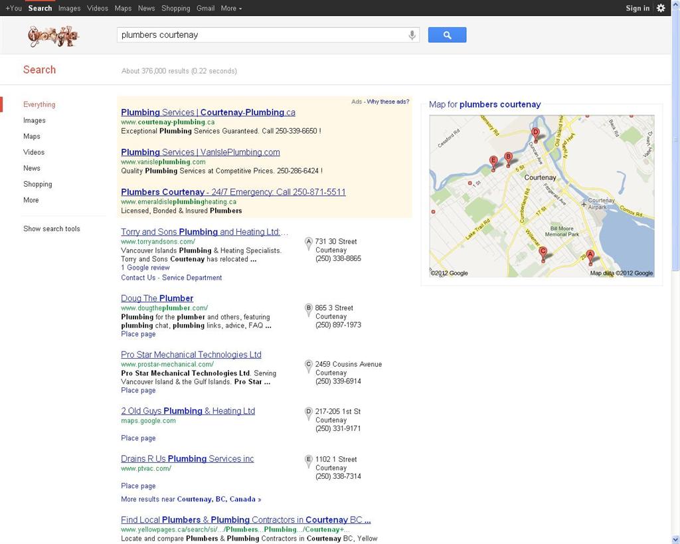Expand More in the left sidebar
Screen dimensions: 680x544
(x=31, y=200)
